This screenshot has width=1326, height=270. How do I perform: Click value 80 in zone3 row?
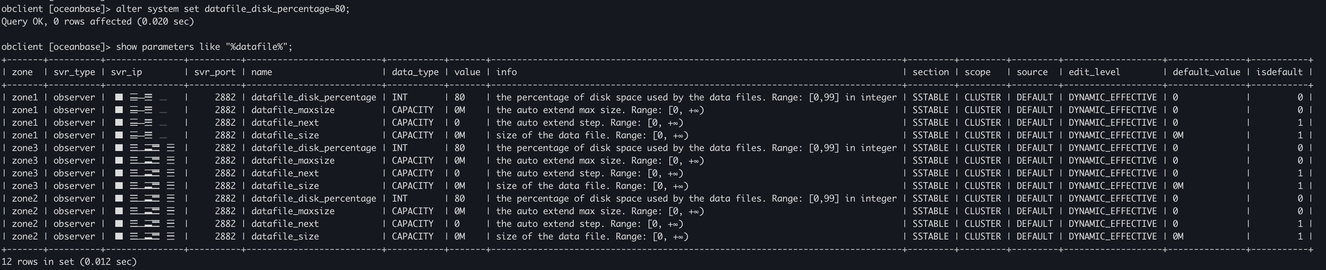459,148
